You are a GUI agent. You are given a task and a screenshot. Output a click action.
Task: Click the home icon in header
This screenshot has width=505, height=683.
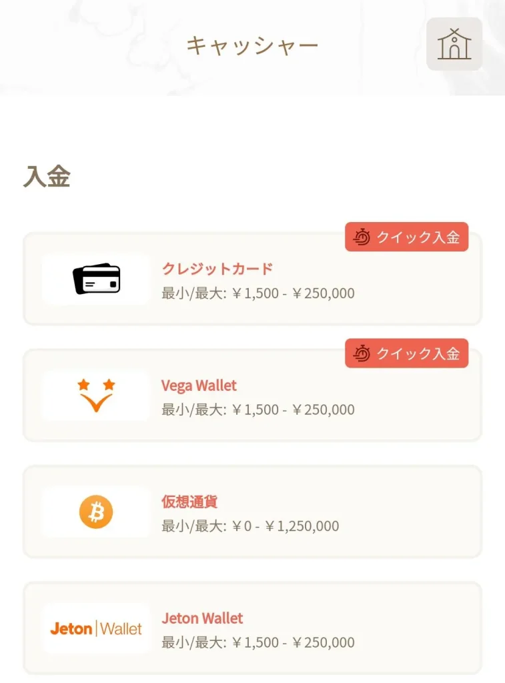[x=454, y=44]
